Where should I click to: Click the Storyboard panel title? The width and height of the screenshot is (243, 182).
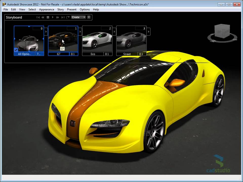[14, 17]
